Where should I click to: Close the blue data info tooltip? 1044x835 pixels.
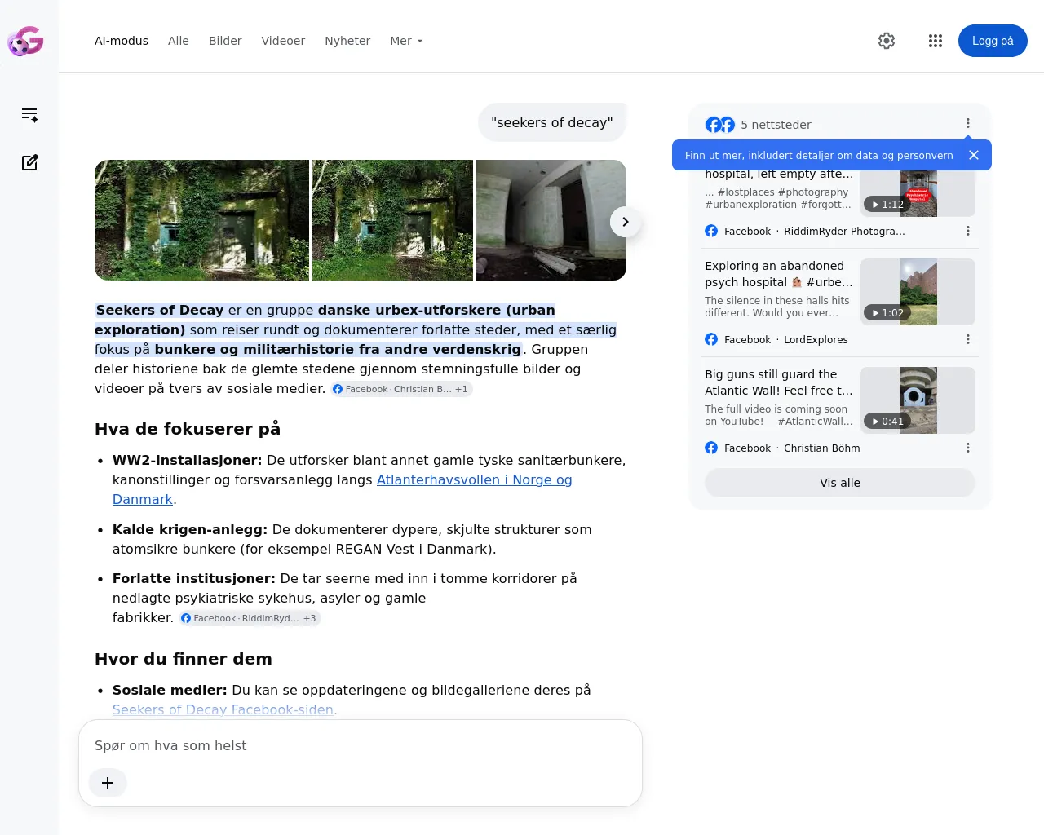pos(973,155)
